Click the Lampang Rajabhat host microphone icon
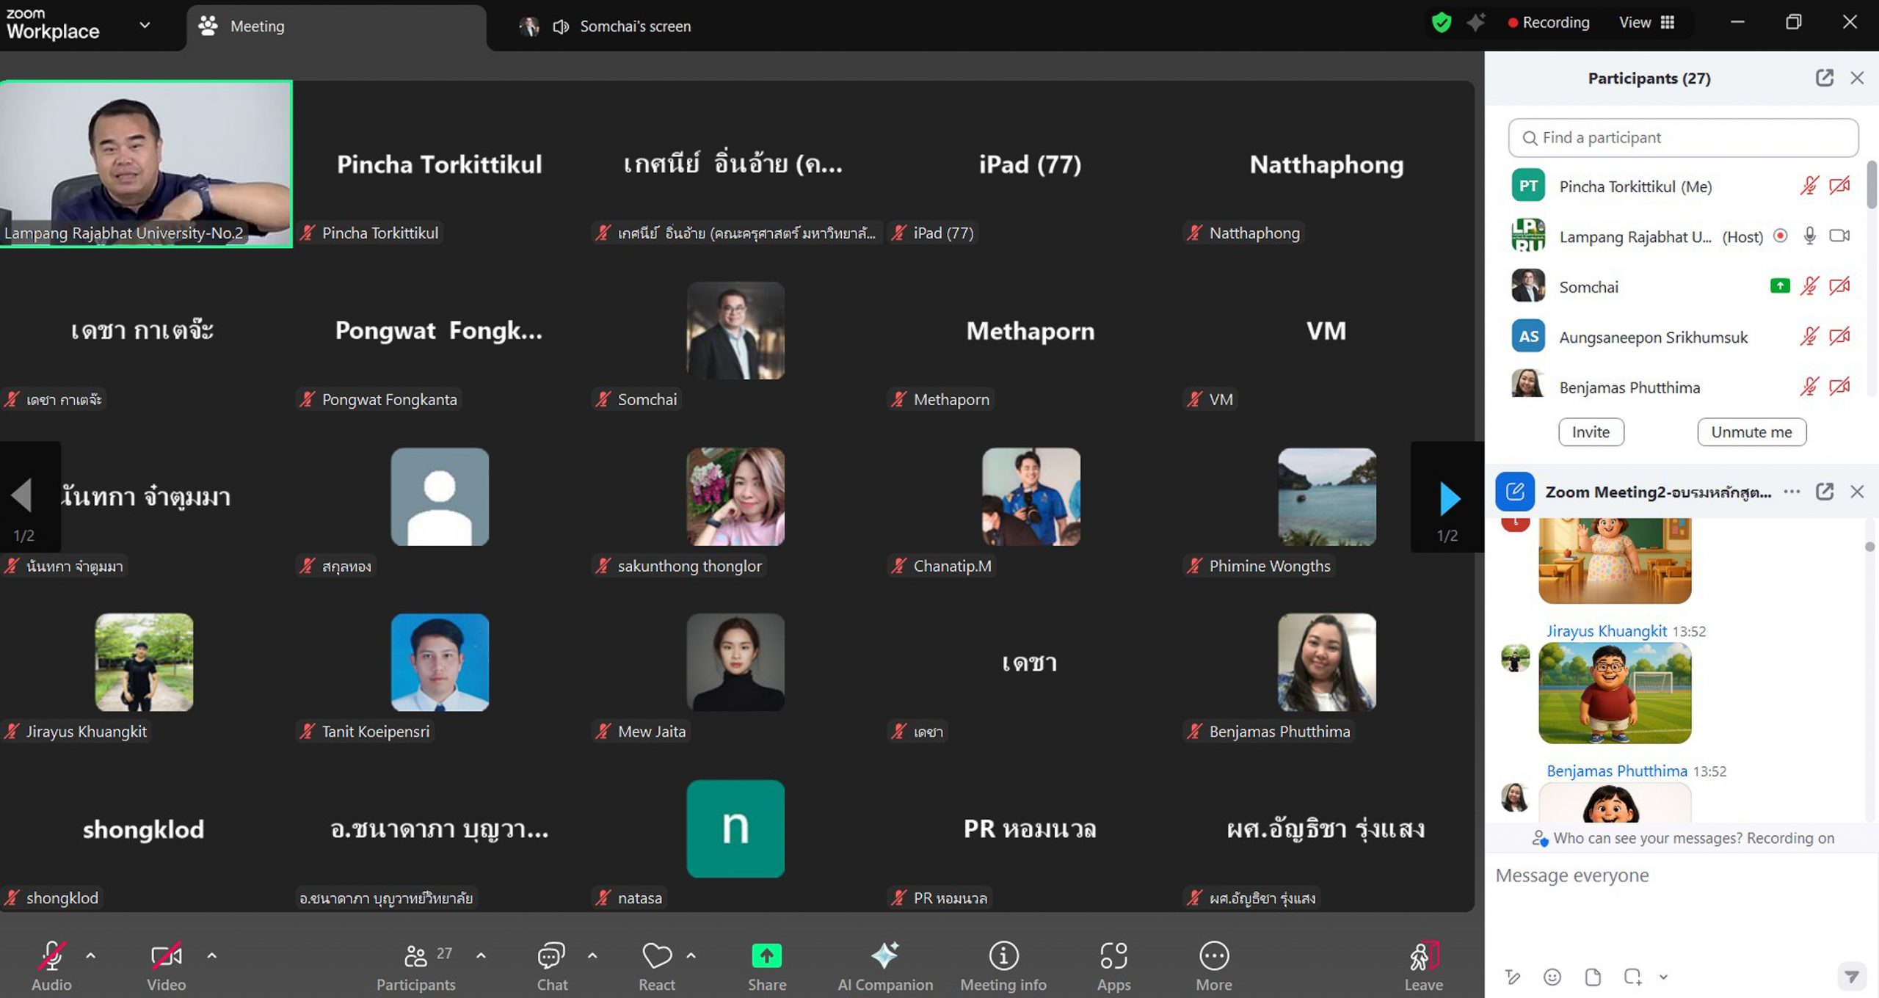The width and height of the screenshot is (1879, 998). pyautogui.click(x=1810, y=236)
